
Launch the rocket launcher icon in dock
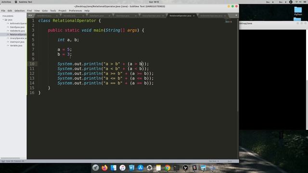pos(95,168)
